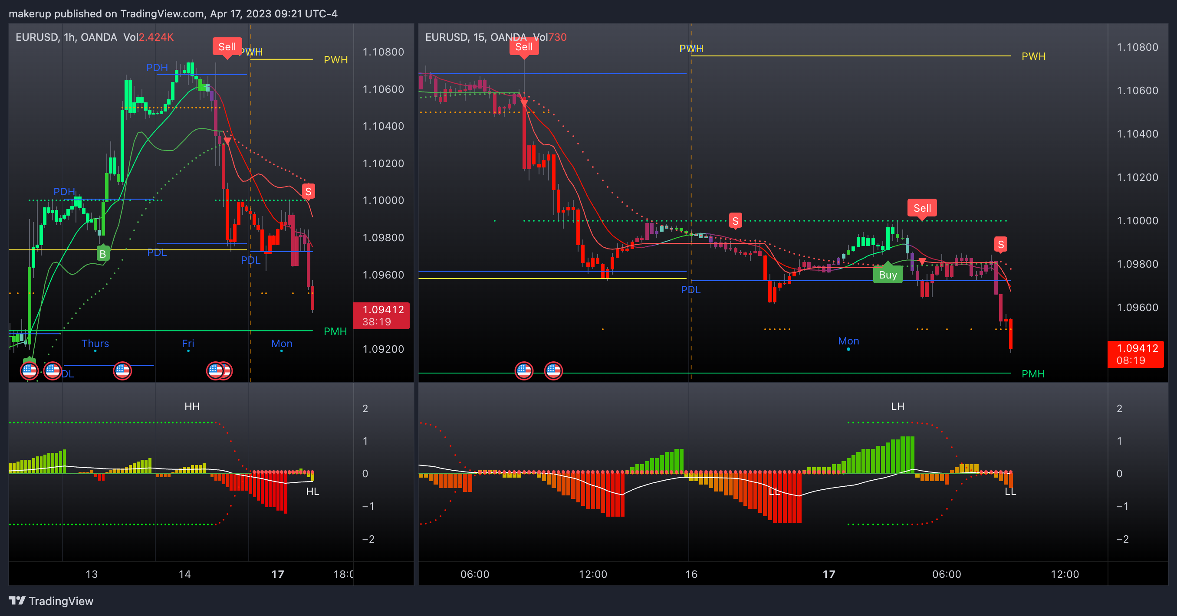Click the publish info header text

point(173,14)
